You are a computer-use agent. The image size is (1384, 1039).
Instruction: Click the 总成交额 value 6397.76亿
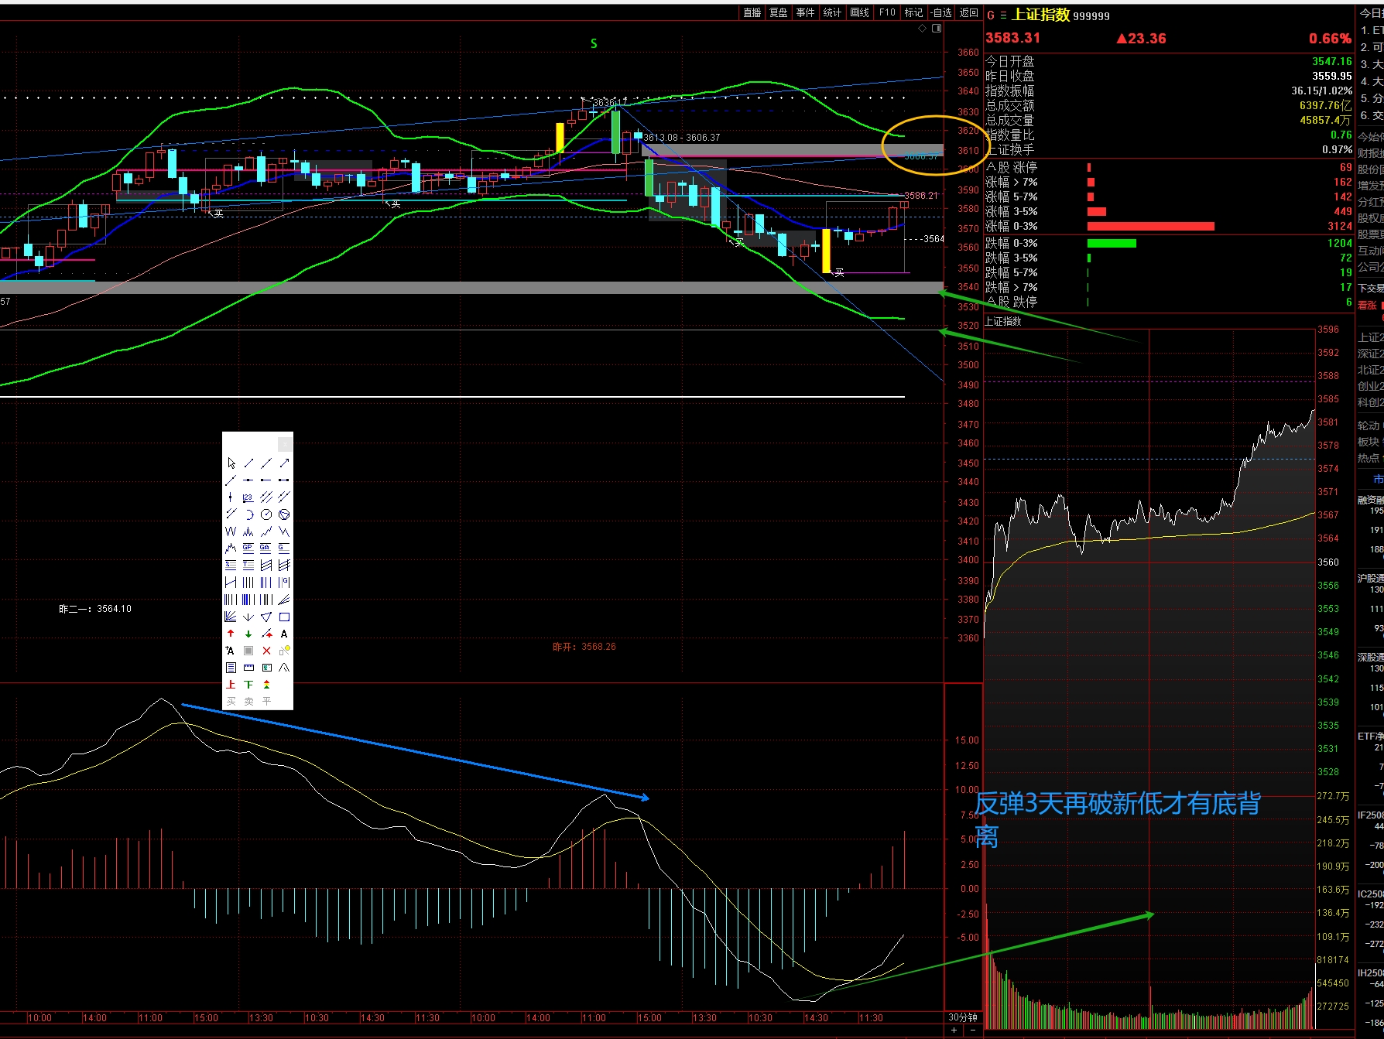click(1325, 105)
